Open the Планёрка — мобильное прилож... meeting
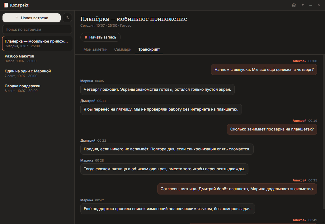Viewport: 325px width, 224px height. tap(37, 43)
